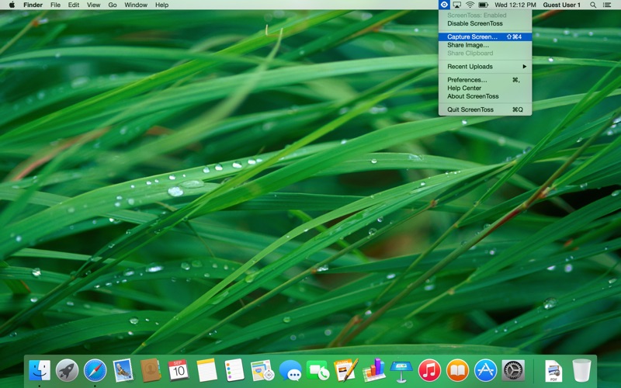621x388 pixels.
Task: Open About ScreenToss
Action: pyautogui.click(x=473, y=96)
